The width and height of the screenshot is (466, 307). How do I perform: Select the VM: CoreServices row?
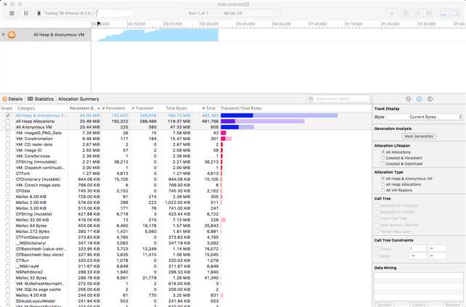click(x=186, y=156)
